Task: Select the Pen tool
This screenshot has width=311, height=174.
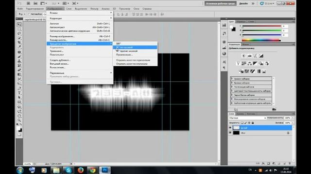Action: pos(19,88)
